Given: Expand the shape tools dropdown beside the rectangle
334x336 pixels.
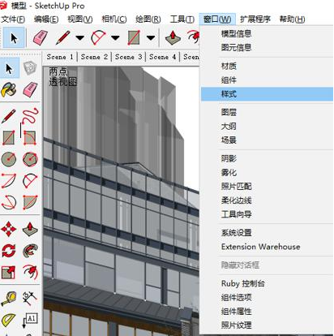Looking at the screenshot, I should [151, 37].
